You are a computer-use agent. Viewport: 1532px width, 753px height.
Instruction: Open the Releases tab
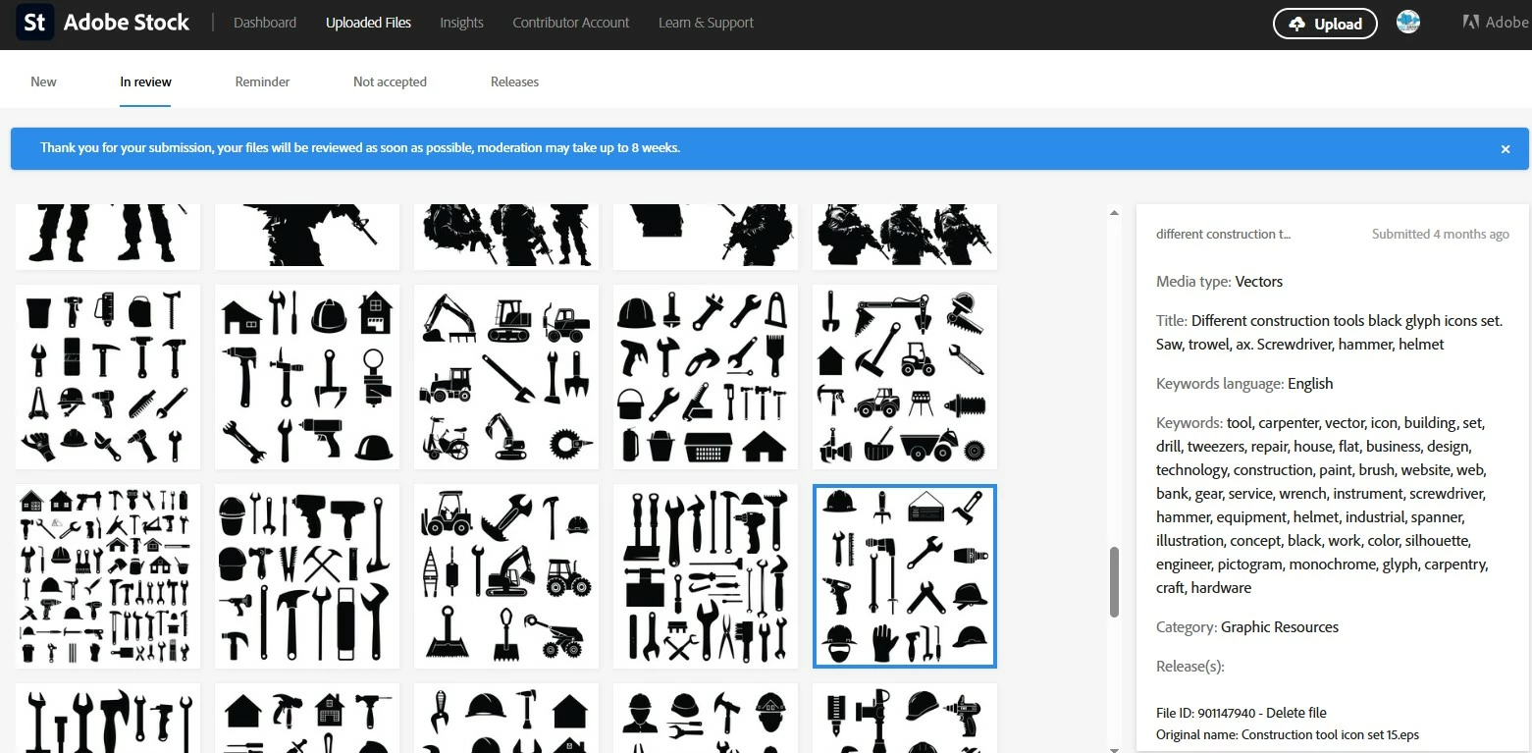point(514,81)
